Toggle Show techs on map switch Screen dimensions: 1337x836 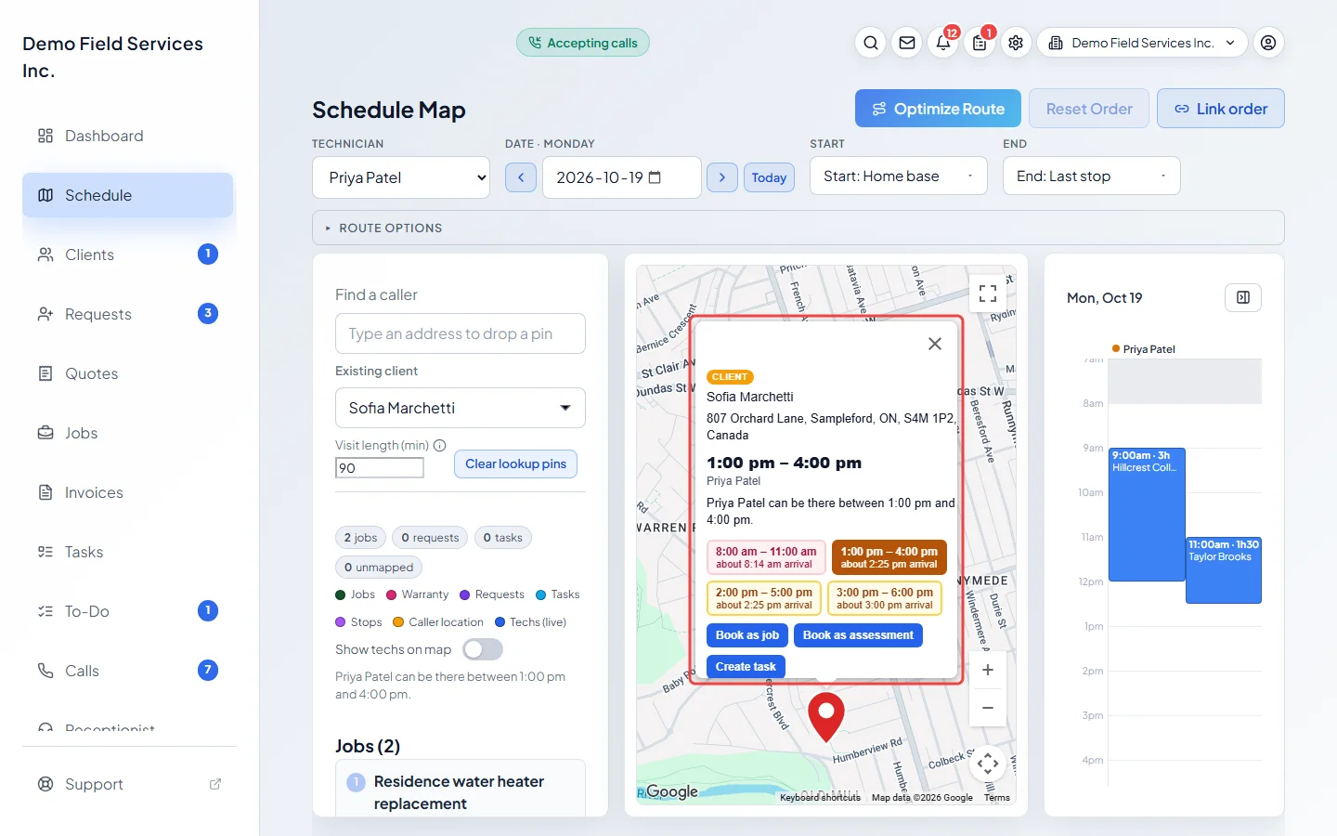tap(483, 649)
